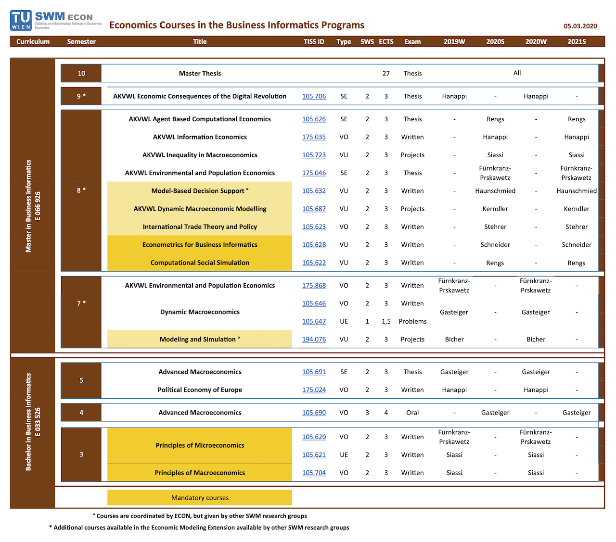Open TISS link 105.691

[x=314, y=372]
